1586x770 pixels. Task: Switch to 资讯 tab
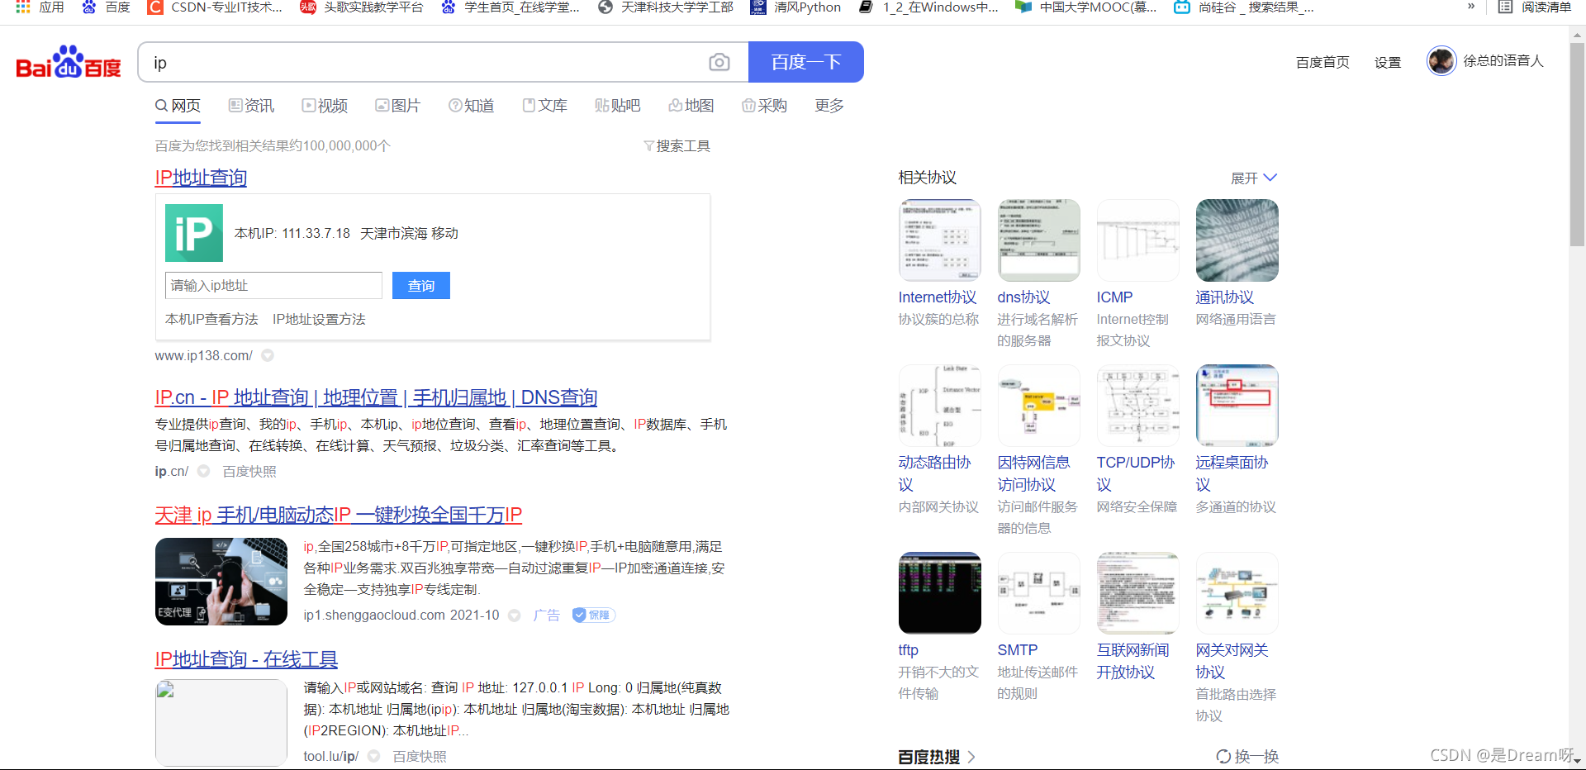[x=251, y=106]
